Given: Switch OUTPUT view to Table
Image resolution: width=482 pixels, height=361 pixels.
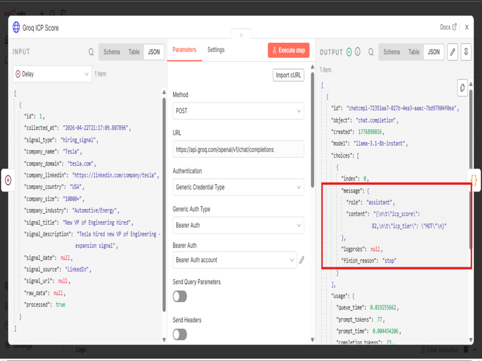Looking at the screenshot, I should point(414,52).
